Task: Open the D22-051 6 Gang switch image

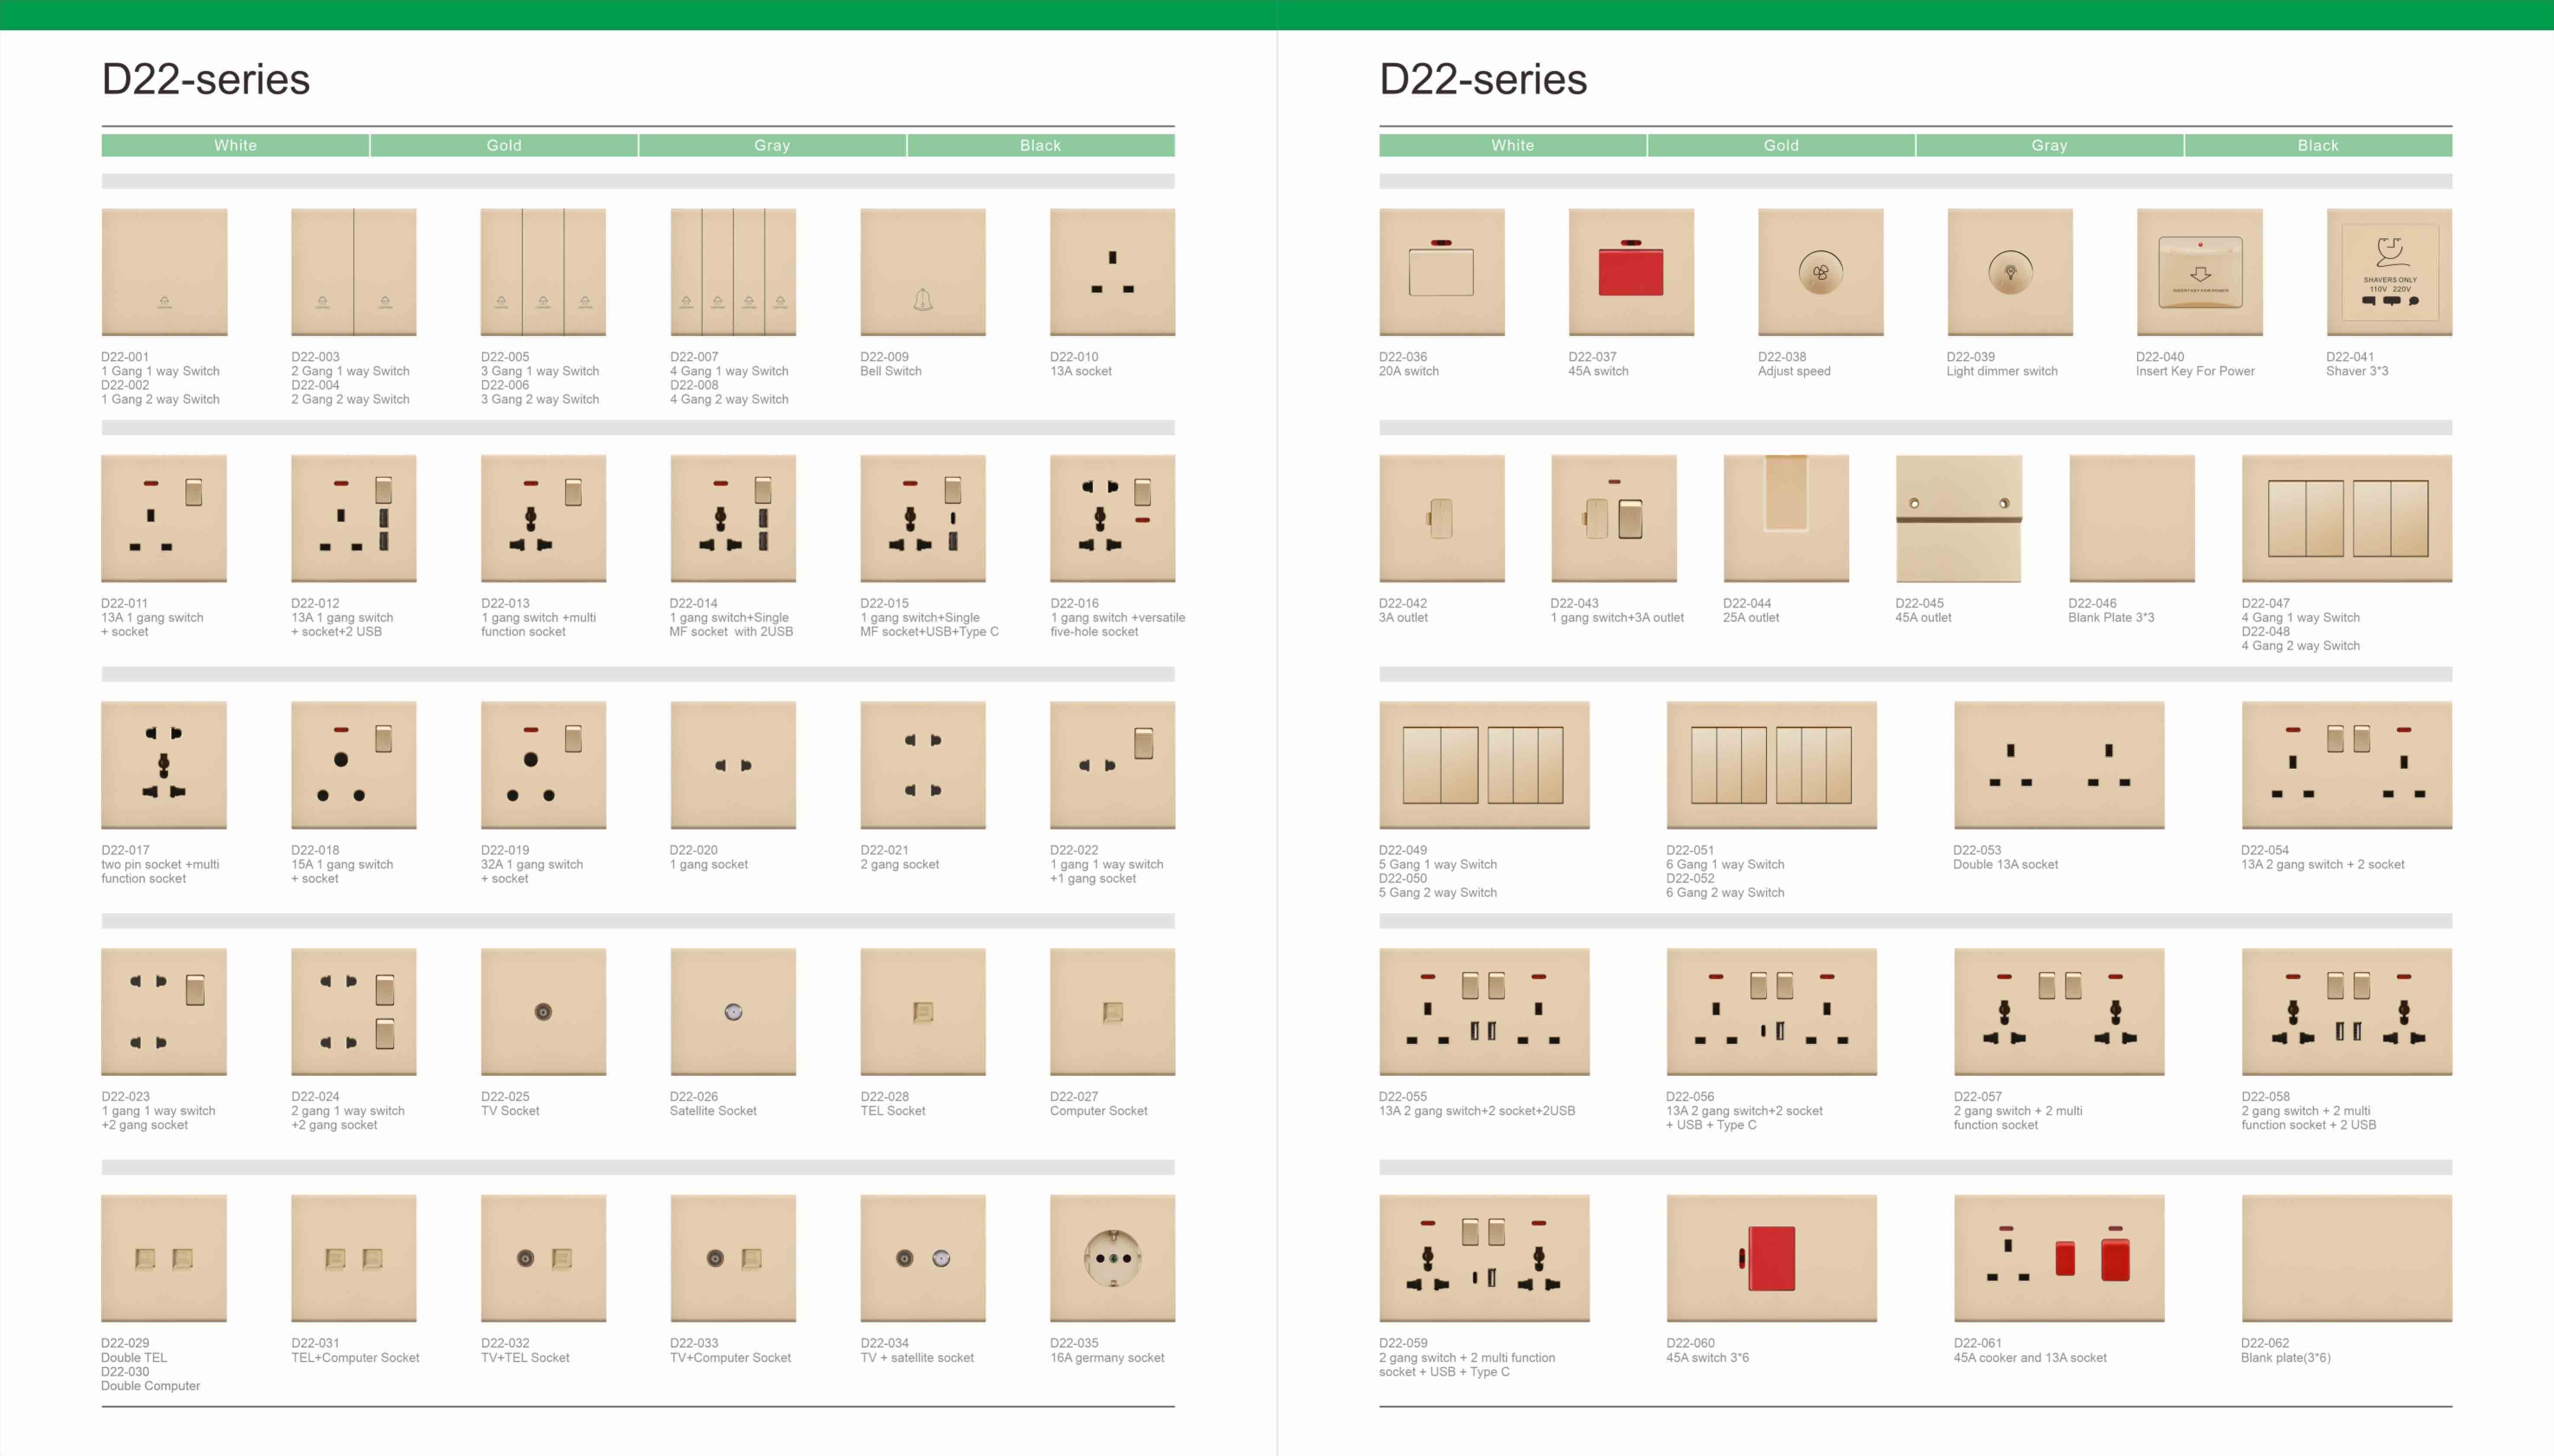Action: (1772, 765)
